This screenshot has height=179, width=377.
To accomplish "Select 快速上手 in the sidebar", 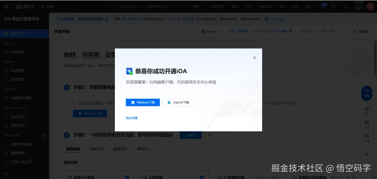I will 24,33.
